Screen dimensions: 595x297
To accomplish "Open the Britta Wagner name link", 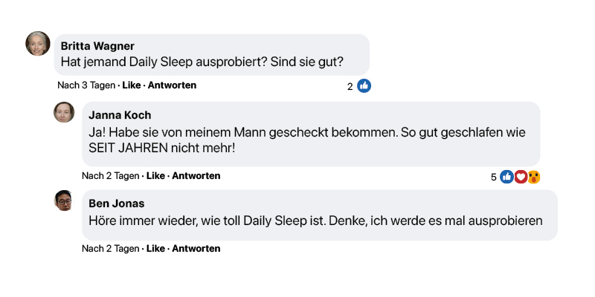I will pos(97,45).
